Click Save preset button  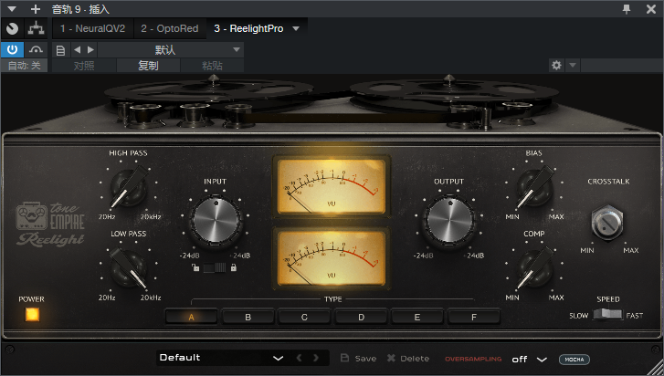(359, 359)
